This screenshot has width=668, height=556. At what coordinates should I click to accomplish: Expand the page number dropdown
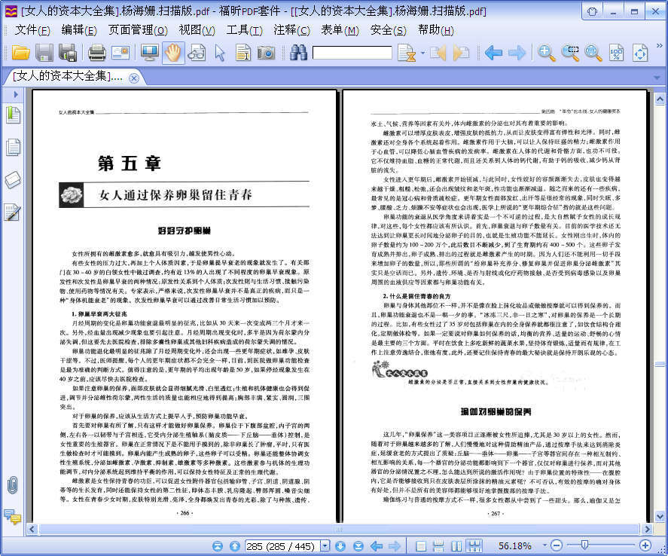click(x=325, y=545)
